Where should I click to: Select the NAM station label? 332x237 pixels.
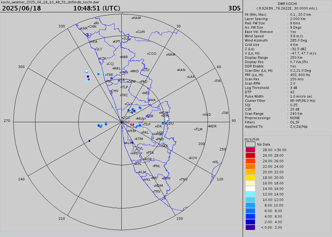coord(171,54)
